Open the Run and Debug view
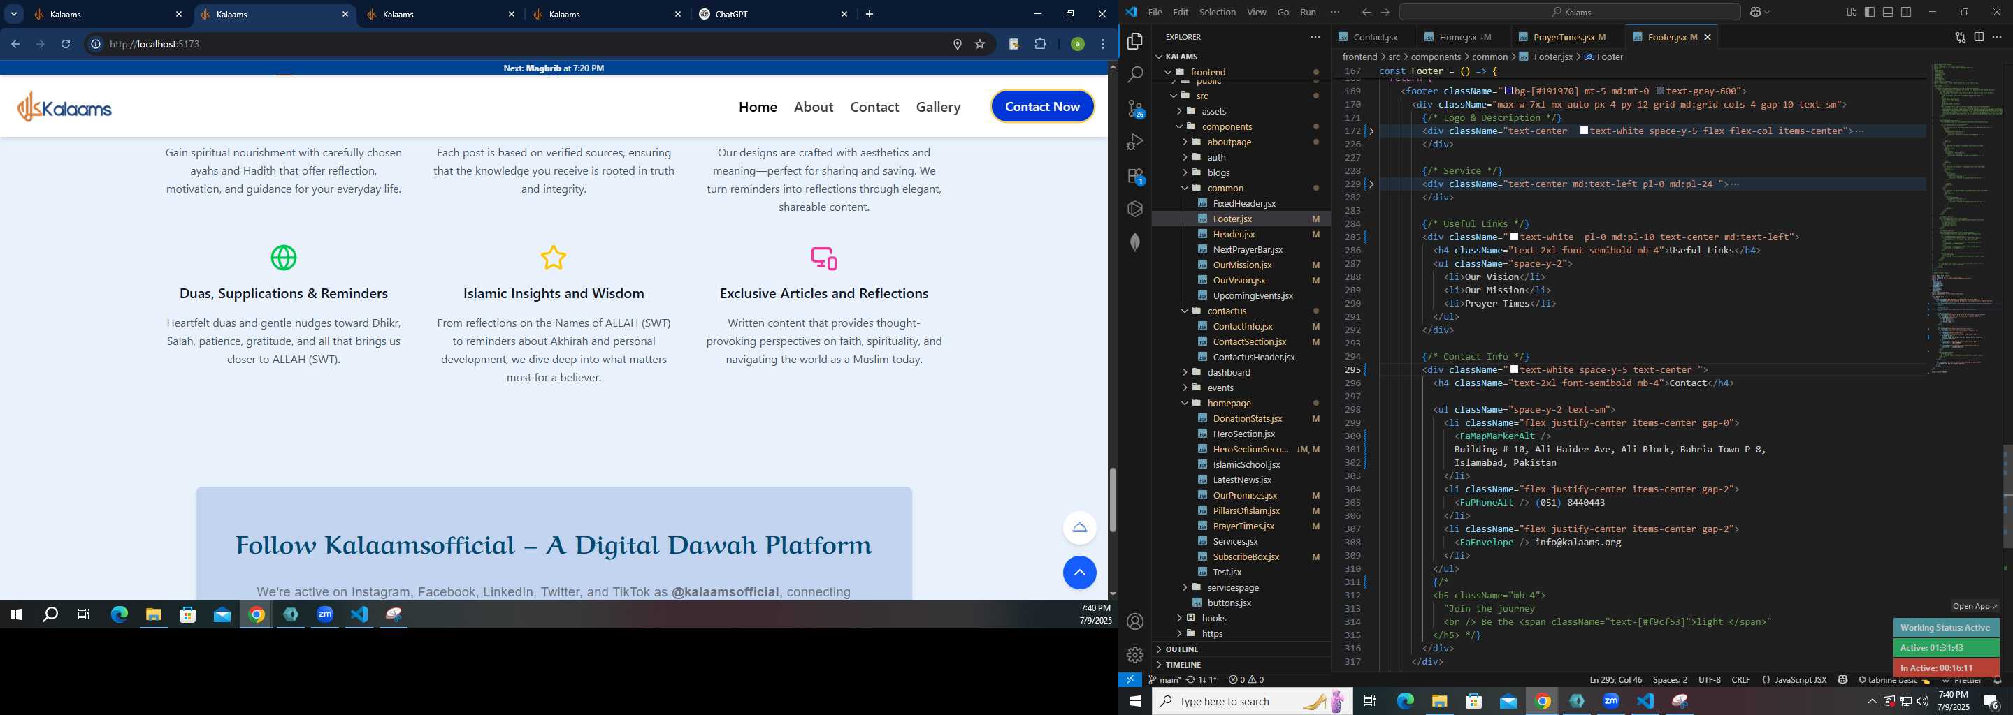2013x715 pixels. tap(1134, 142)
